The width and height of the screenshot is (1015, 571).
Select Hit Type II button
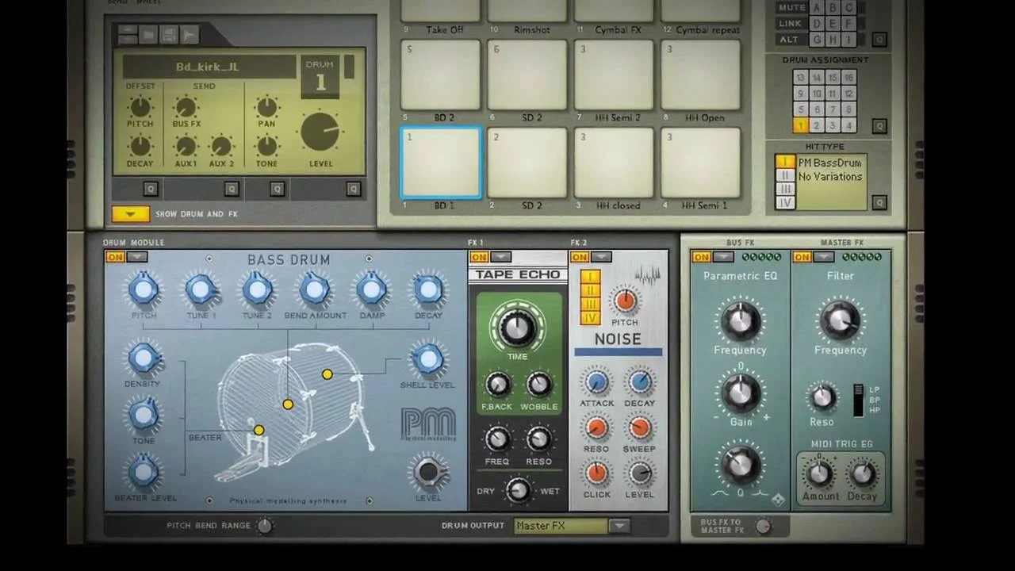tap(784, 175)
